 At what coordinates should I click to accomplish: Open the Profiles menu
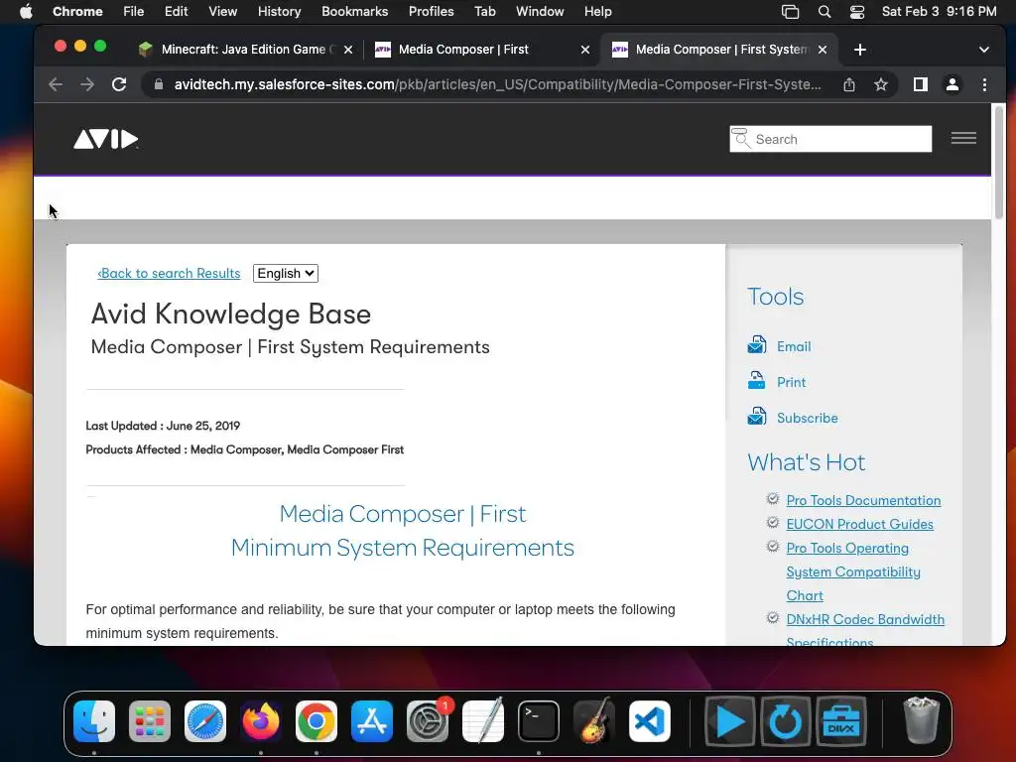[x=431, y=11]
